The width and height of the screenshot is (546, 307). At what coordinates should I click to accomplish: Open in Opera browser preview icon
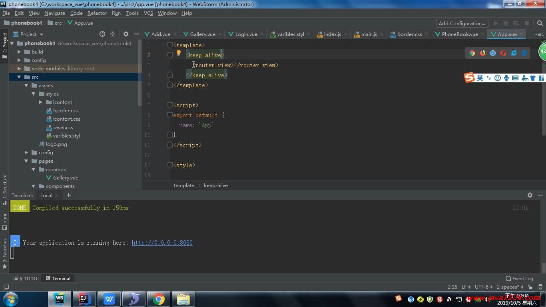point(503,53)
